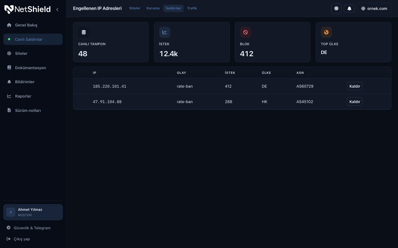Click the Çıkış yap logout icon
The image size is (398, 248).
click(9, 239)
